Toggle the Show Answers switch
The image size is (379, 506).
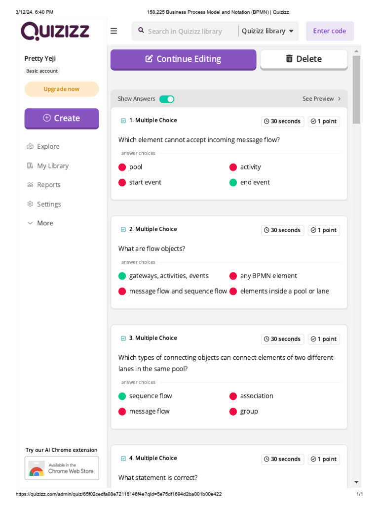pos(167,99)
